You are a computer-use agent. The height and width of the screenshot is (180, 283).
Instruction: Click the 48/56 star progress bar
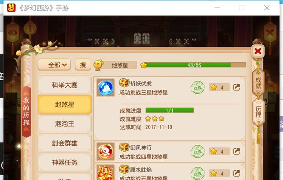pos(193,65)
